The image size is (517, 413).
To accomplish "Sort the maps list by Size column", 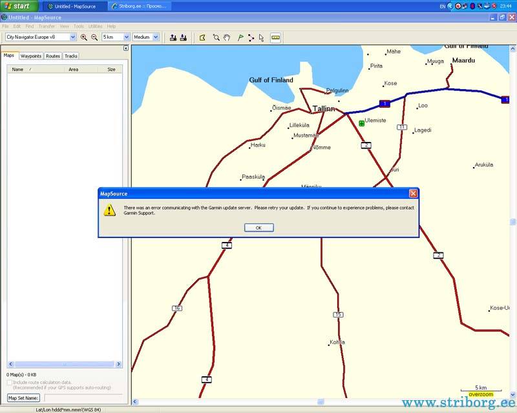I will tap(110, 70).
